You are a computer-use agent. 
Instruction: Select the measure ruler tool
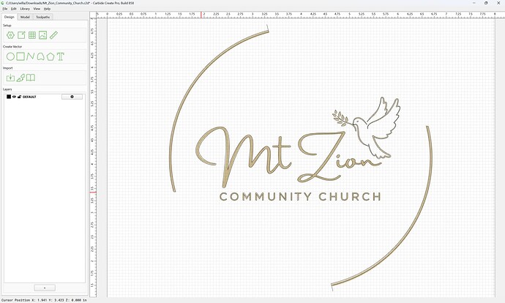pos(53,35)
